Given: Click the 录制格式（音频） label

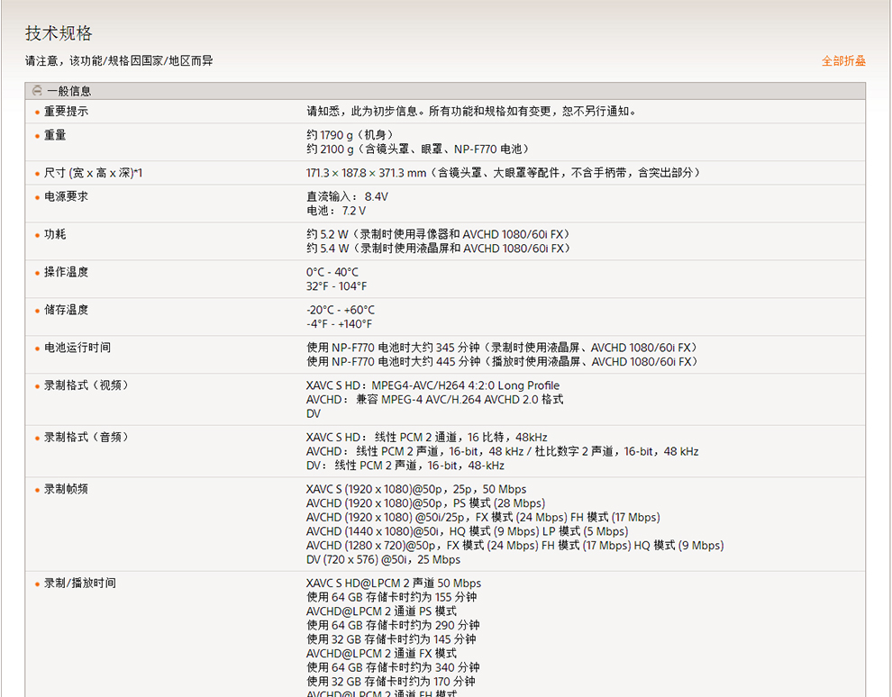Looking at the screenshot, I should pyautogui.click(x=86, y=437).
